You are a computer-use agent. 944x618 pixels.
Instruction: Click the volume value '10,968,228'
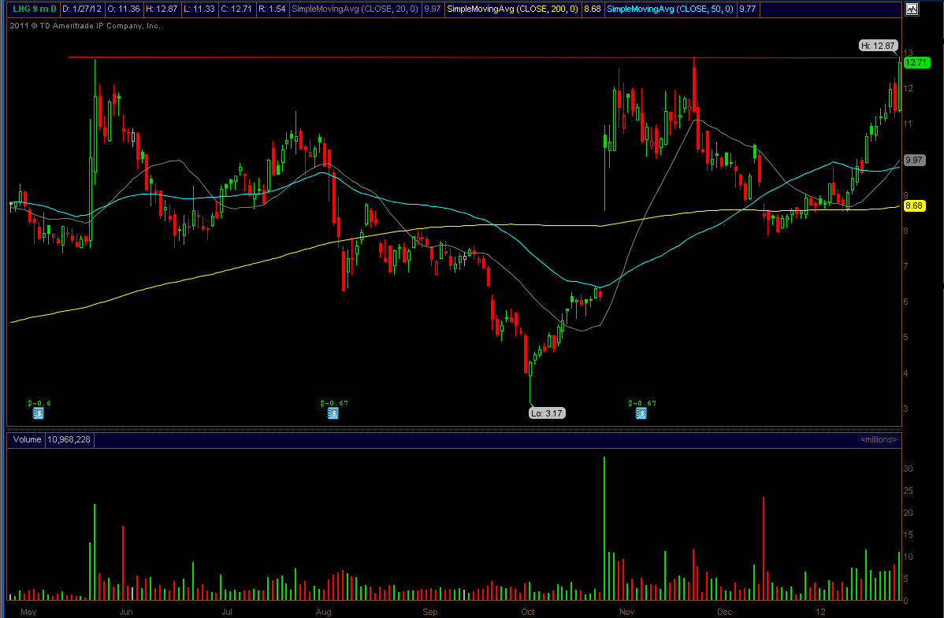click(x=69, y=440)
